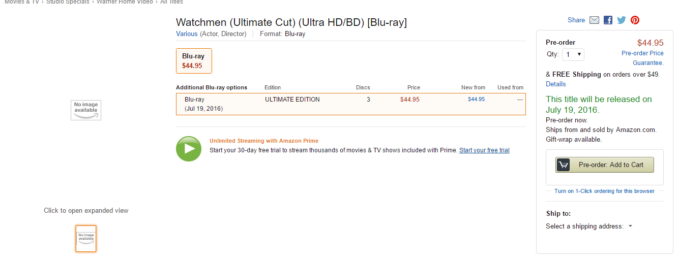
Task: Click the green Prime streaming play icon
Action: 189,149
